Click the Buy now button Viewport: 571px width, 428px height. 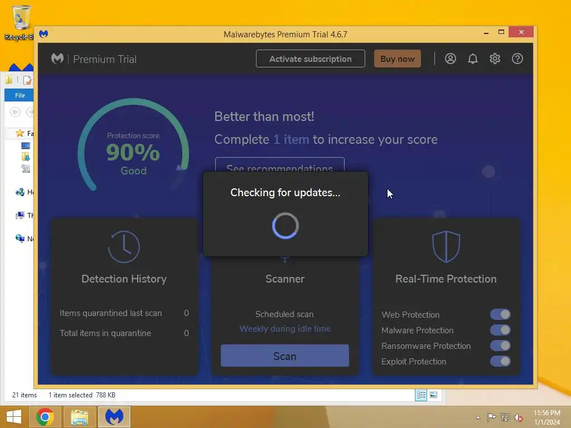tap(397, 59)
